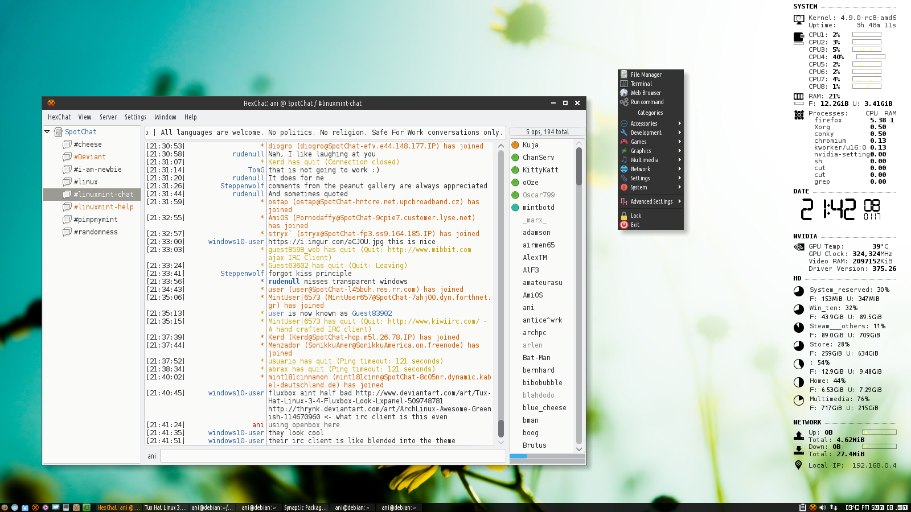This screenshot has width=911, height=512.
Task: Open the HexChat menu in menu bar
Action: pyautogui.click(x=59, y=117)
